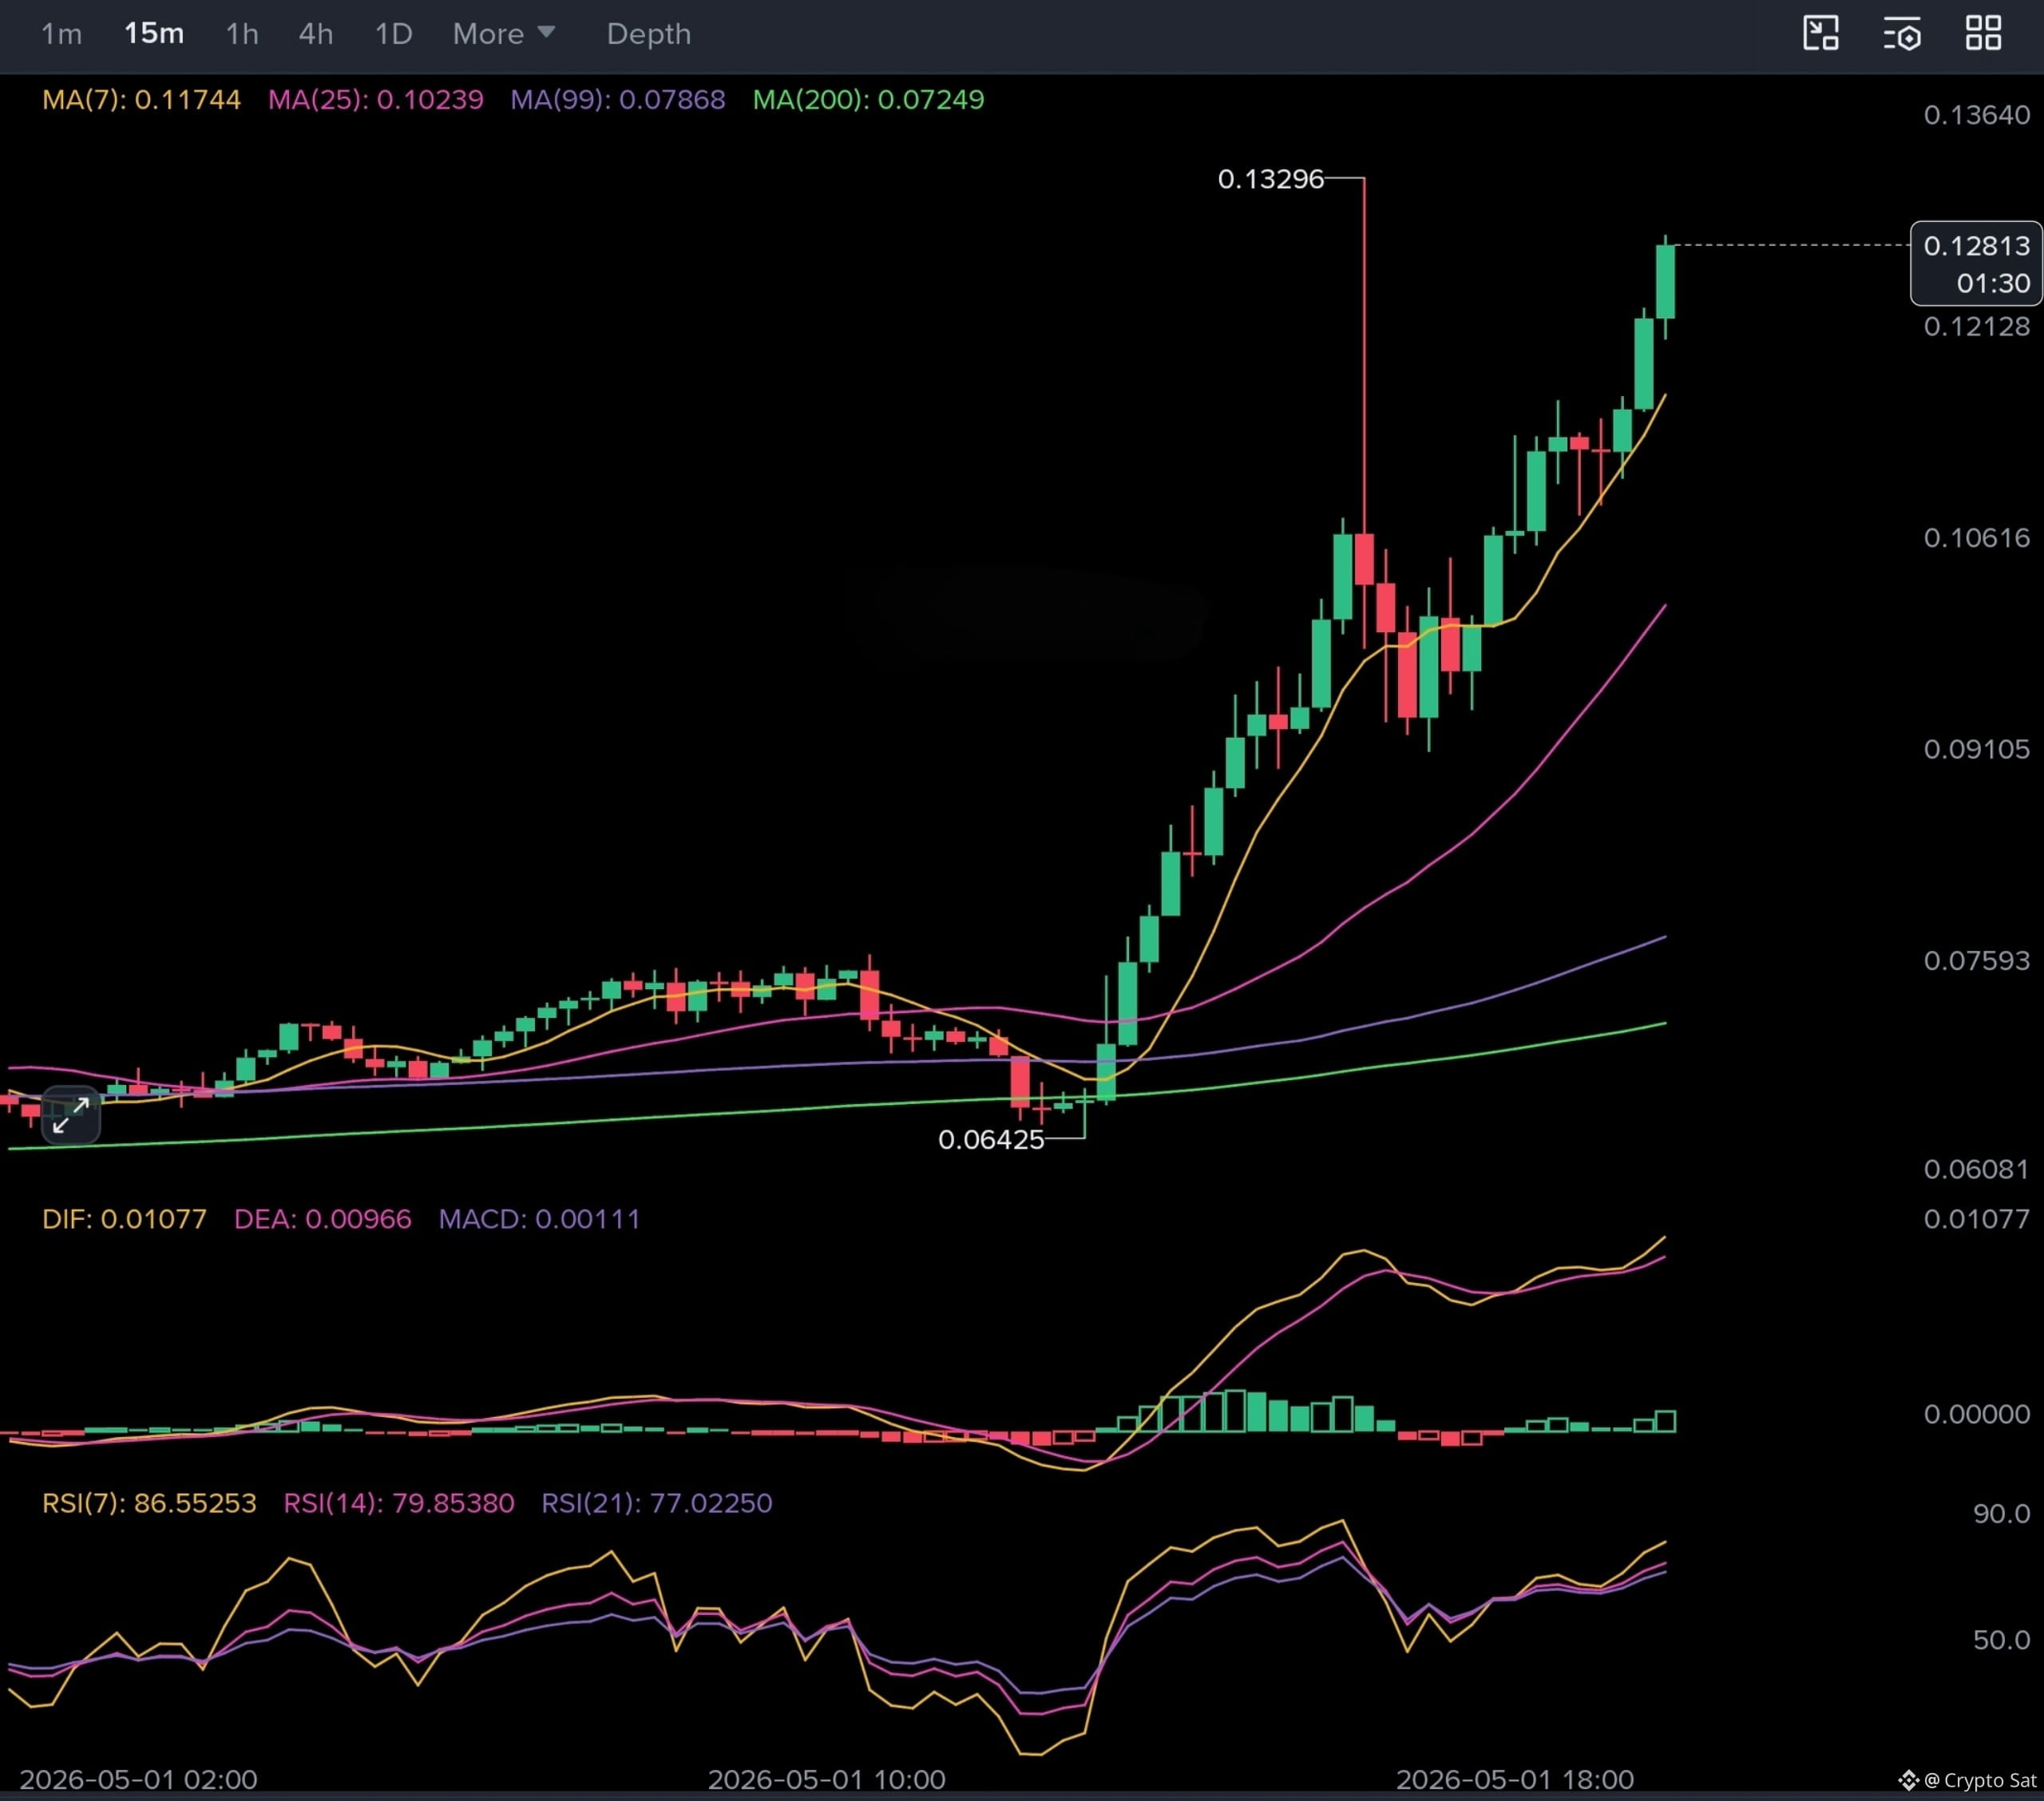Click the MACD: 0.00111 label
The height and width of the screenshot is (1801, 2044).
(x=539, y=1219)
